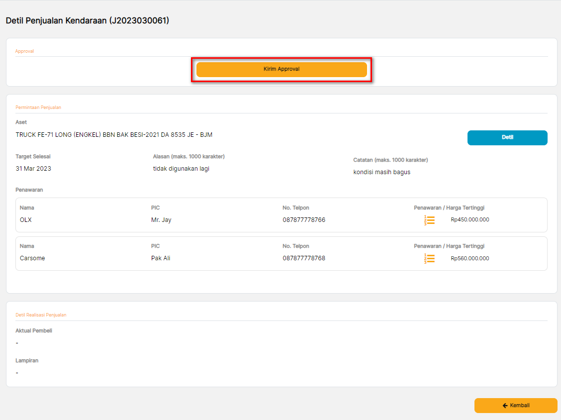Click the note text kondisi masih bagus
The image size is (561, 420).
[381, 172]
